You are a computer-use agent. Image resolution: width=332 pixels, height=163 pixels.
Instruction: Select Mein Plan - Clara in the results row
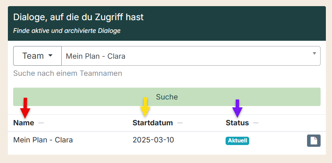(43, 140)
